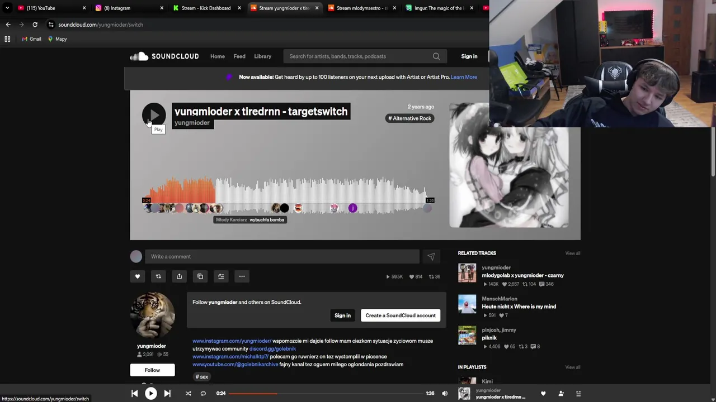This screenshot has height=402, width=716.
Task: Switch to the Stream mlodymaestro browser tab
Action: pyautogui.click(x=361, y=8)
